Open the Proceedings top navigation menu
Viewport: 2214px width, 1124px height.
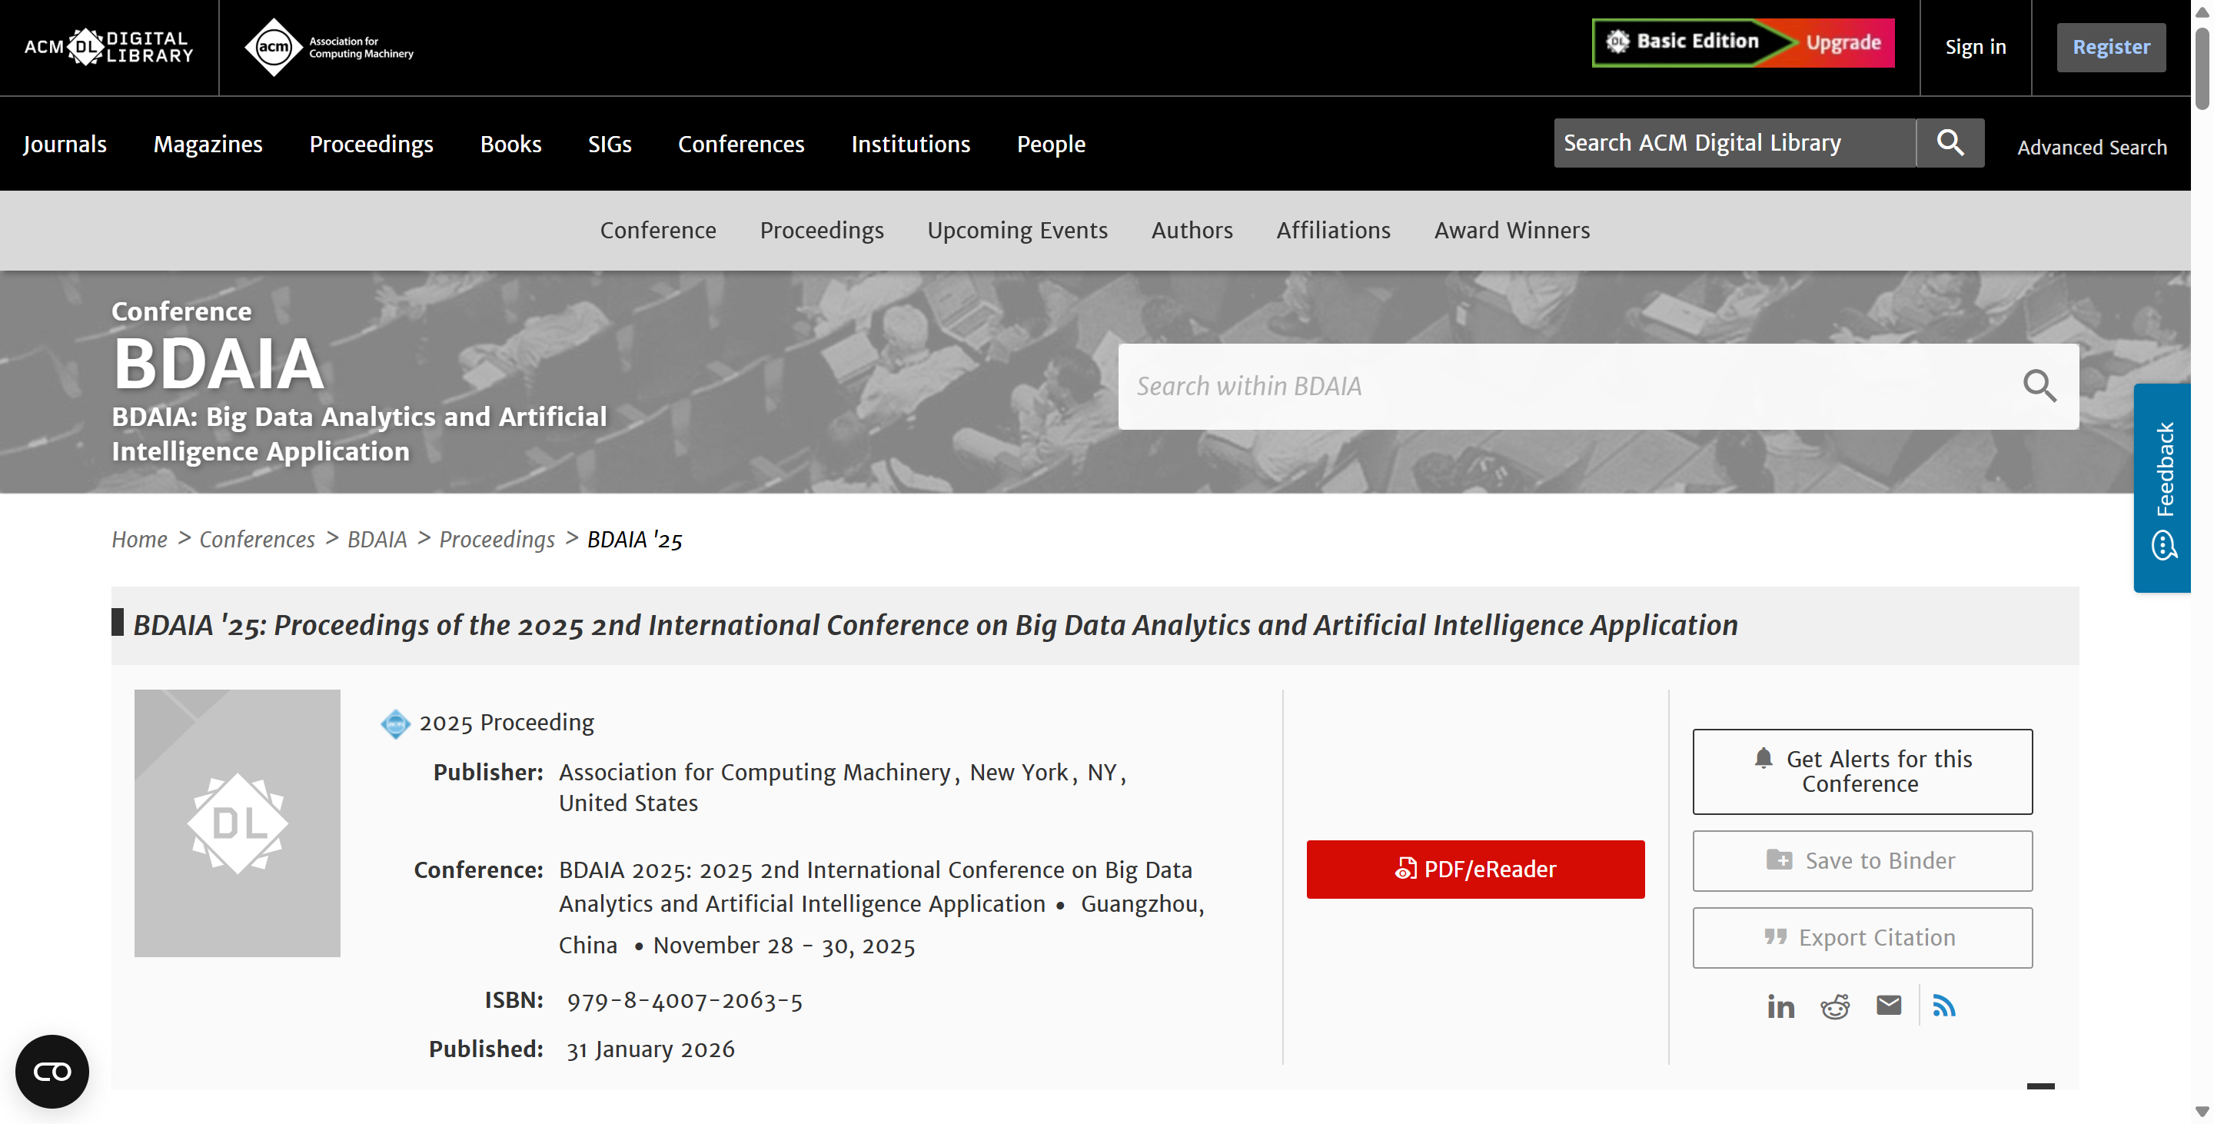click(371, 144)
